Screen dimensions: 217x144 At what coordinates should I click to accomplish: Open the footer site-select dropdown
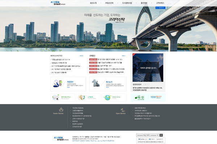pyautogui.click(x=148, y=135)
